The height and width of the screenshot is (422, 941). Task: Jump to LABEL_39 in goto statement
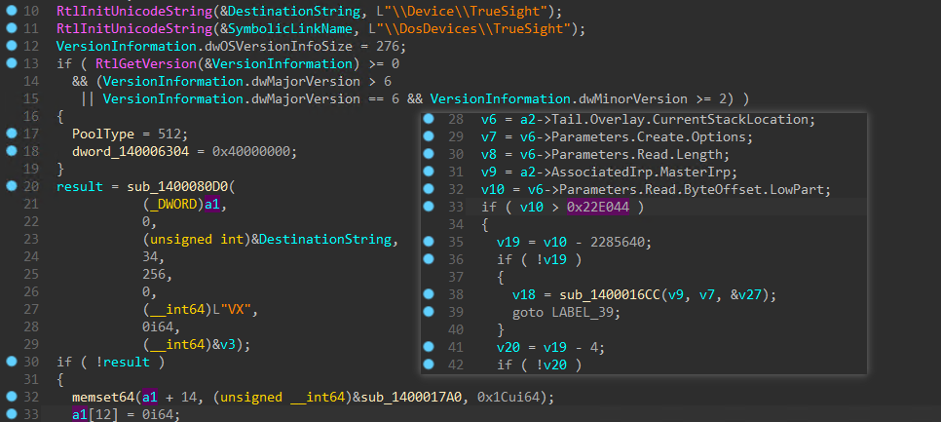tap(581, 312)
